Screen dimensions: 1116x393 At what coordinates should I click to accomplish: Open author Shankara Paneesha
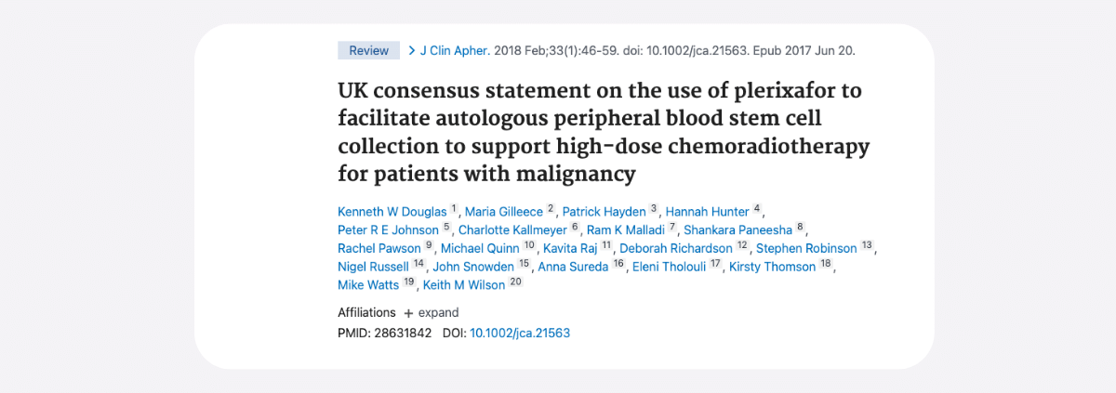click(x=740, y=229)
